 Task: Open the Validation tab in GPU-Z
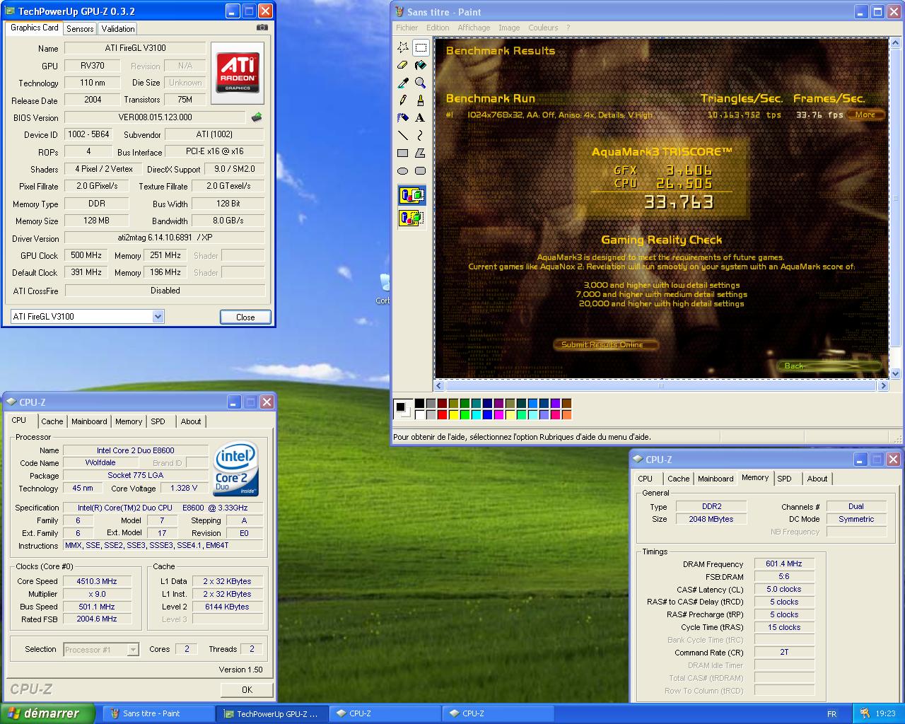click(x=118, y=29)
